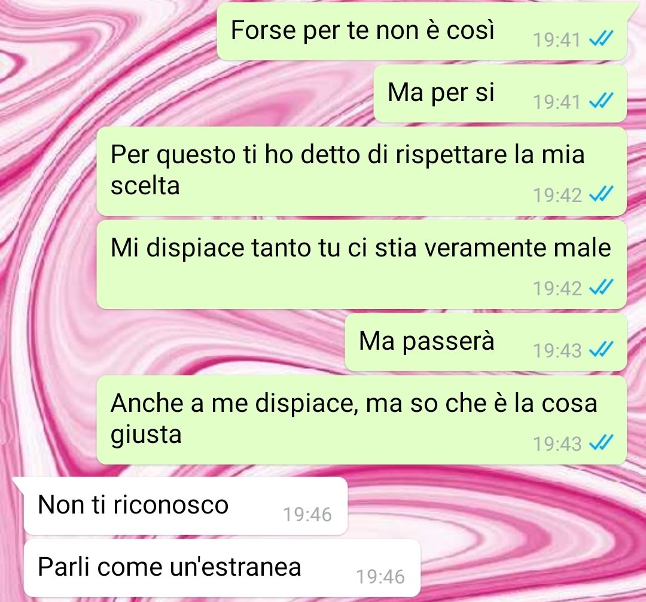
Task: Tap the double-check on 'Anche a me dispiace' message
Action: (x=601, y=442)
